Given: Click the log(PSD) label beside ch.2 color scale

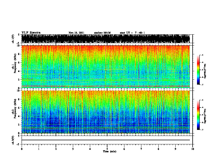Looking at the screenshot, I should [205, 116].
